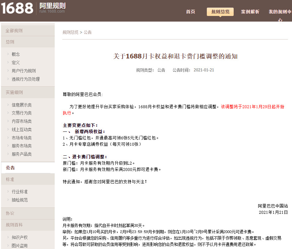Select 市场专场类 in the sidebar
The width and height of the screenshot is (292, 249).
point(22,138)
